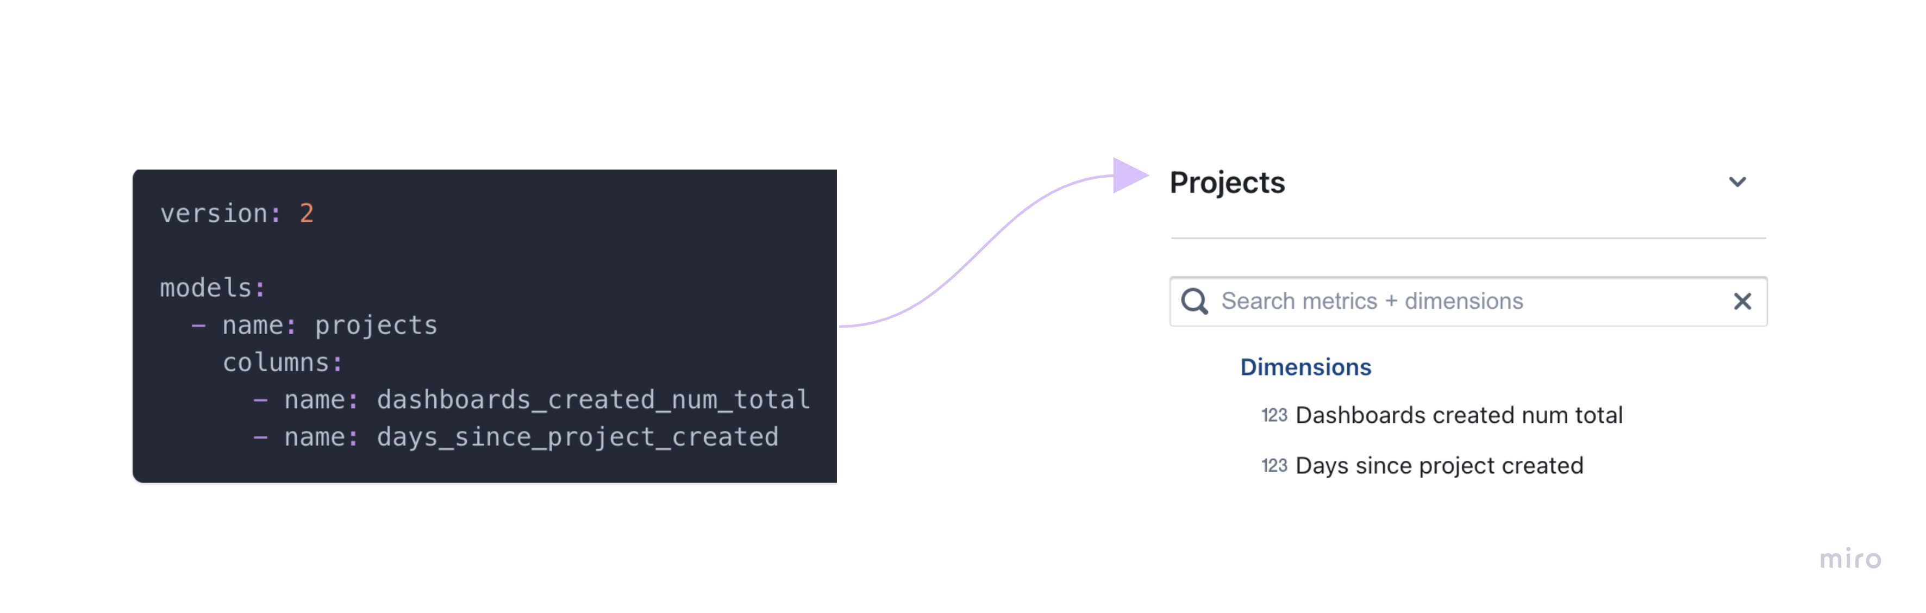
Task: Click the divider line under Projects
Action: [x=1468, y=239]
